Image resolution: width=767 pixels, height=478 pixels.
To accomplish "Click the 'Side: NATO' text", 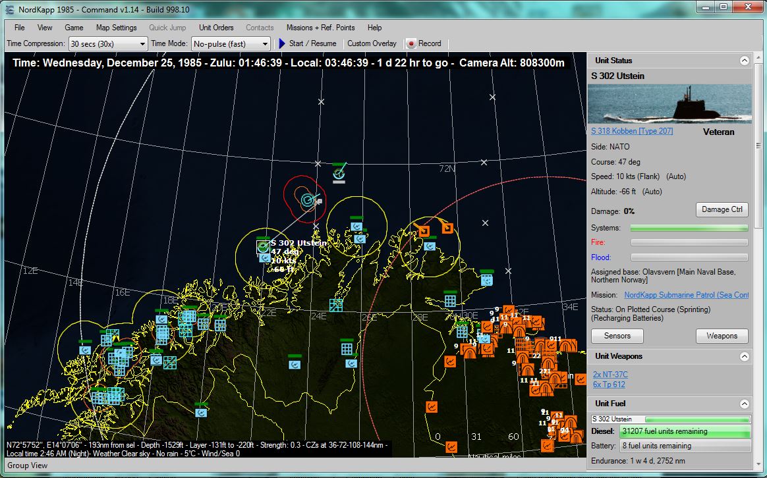I will pyautogui.click(x=610, y=147).
